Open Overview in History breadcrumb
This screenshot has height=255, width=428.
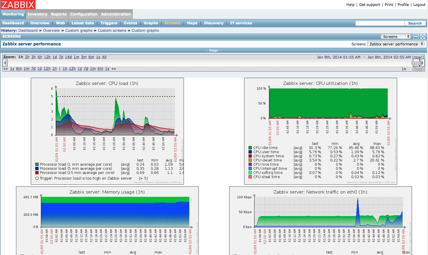click(51, 31)
